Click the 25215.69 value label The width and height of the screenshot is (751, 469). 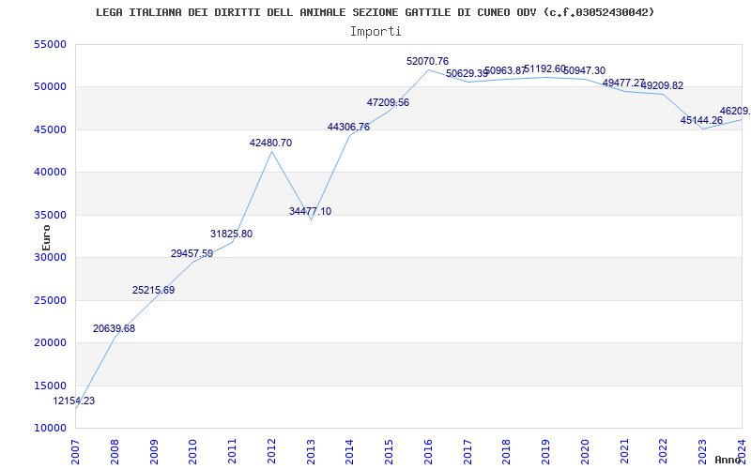(x=153, y=290)
